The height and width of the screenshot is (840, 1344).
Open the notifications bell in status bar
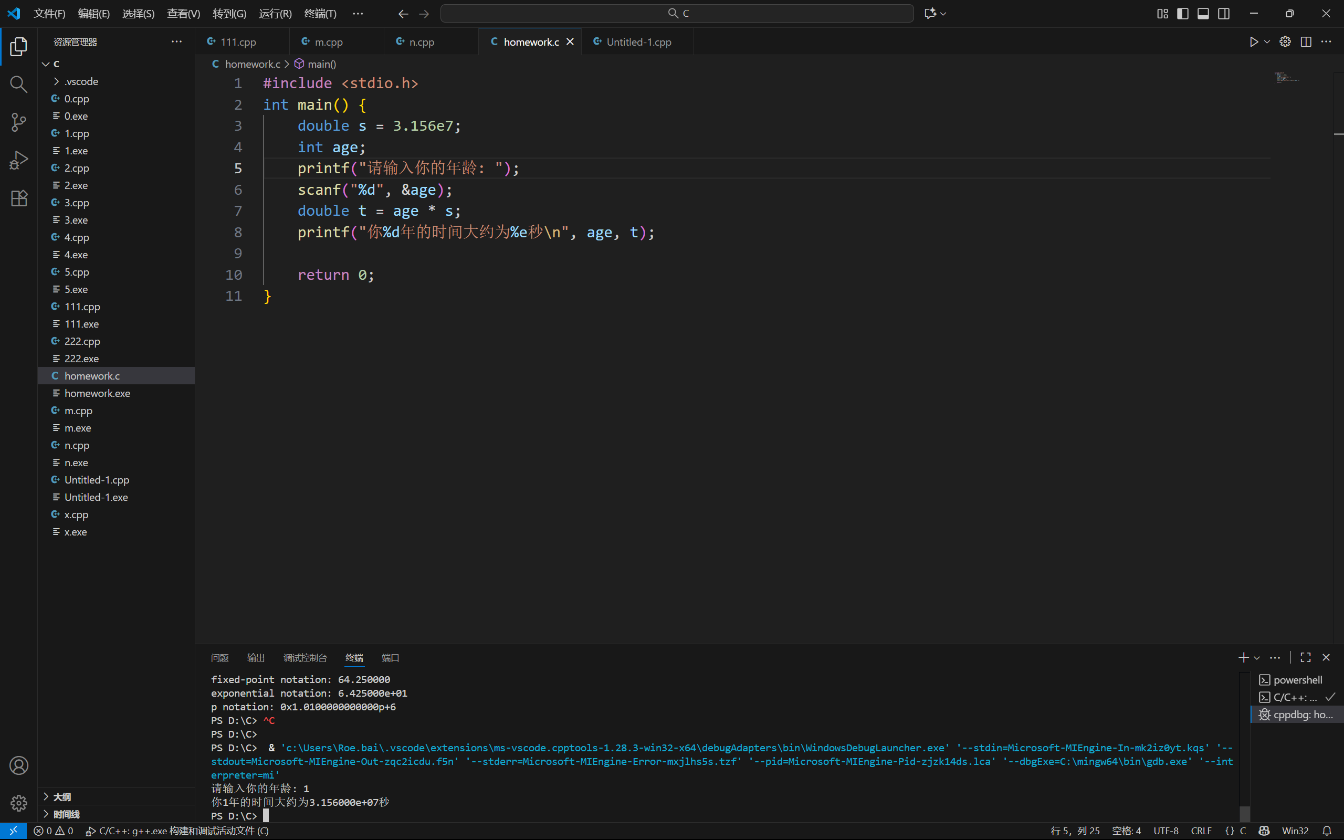[x=1327, y=831]
